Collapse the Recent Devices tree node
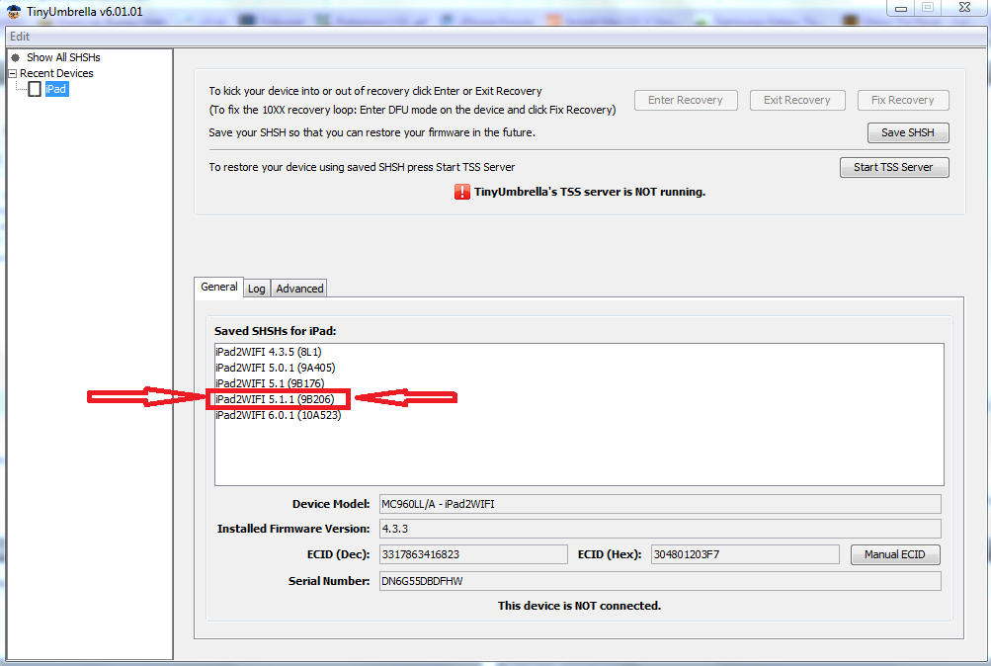Image resolution: width=991 pixels, height=666 pixels. pos(12,73)
